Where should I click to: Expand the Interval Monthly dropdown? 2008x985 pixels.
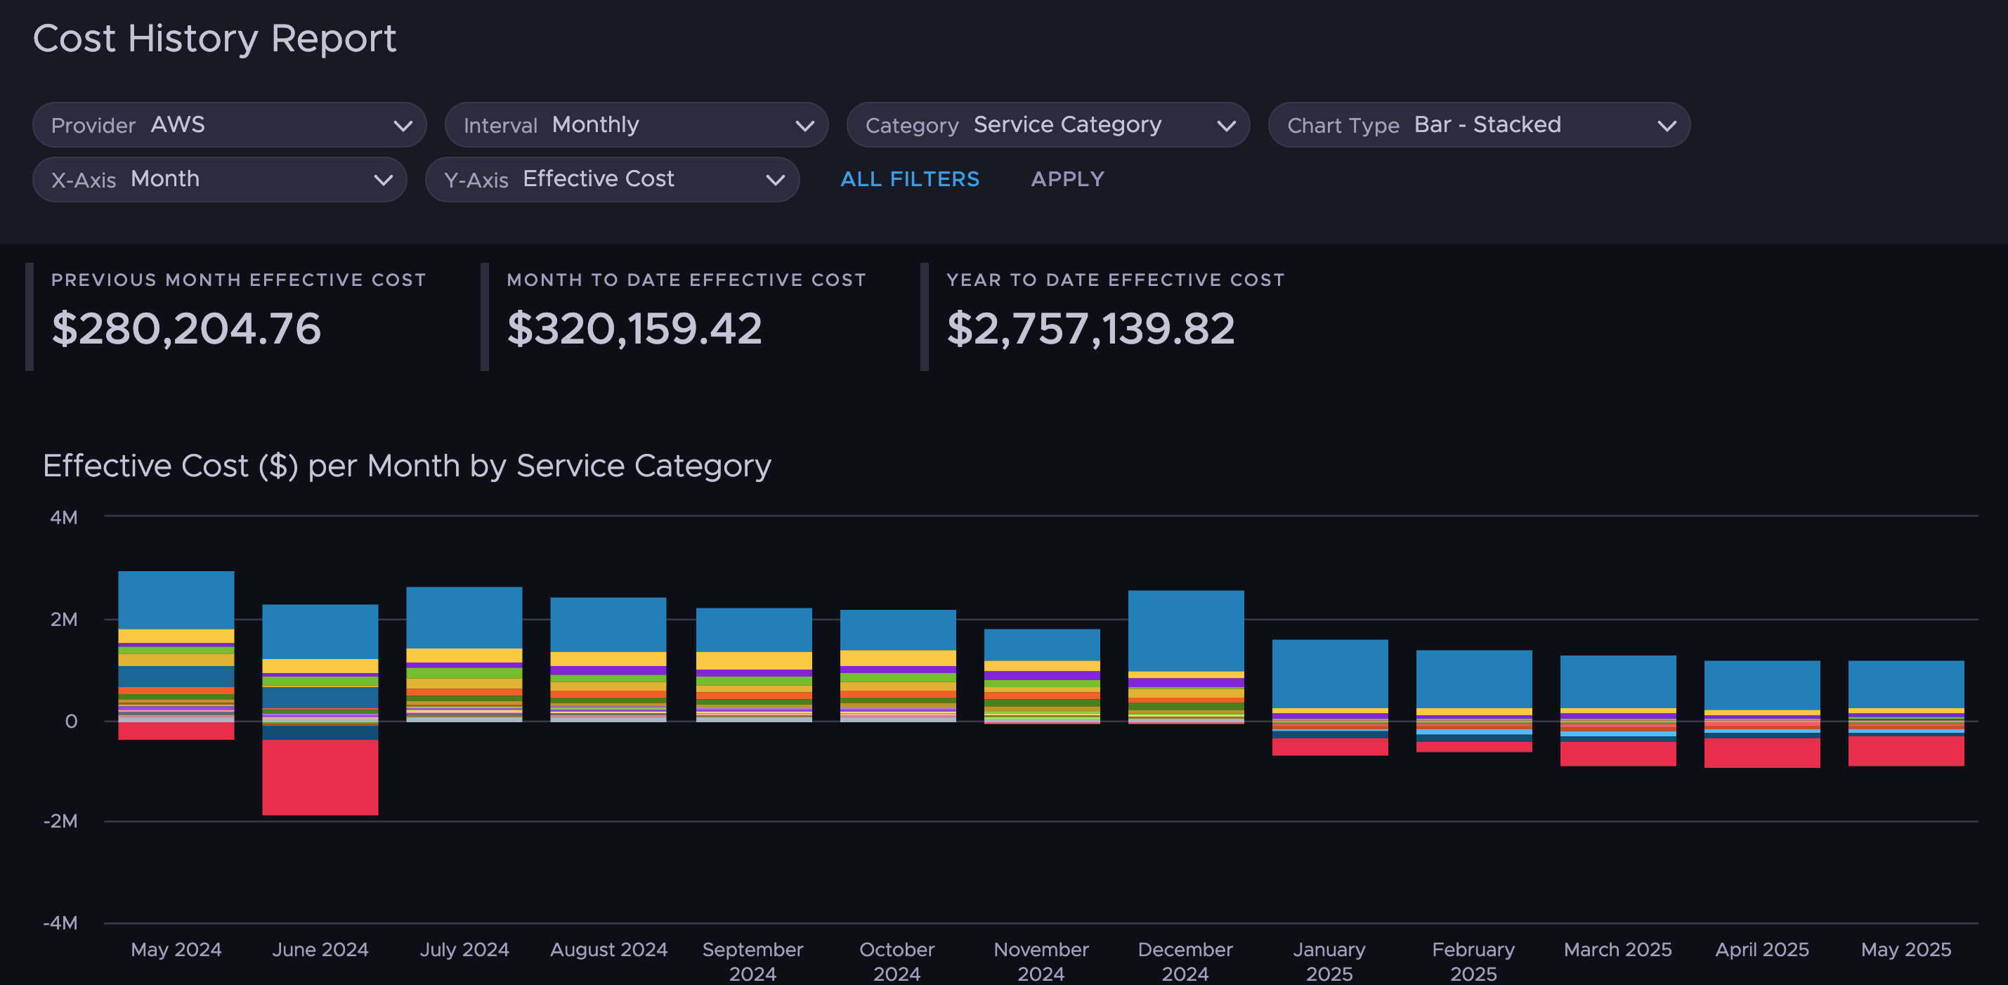click(635, 124)
